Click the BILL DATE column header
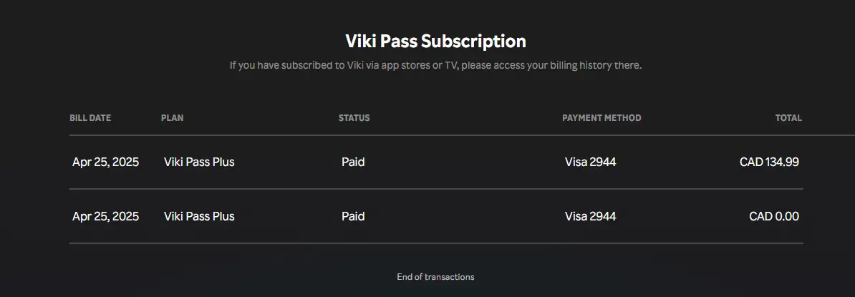The height and width of the screenshot is (297, 855). [90, 117]
